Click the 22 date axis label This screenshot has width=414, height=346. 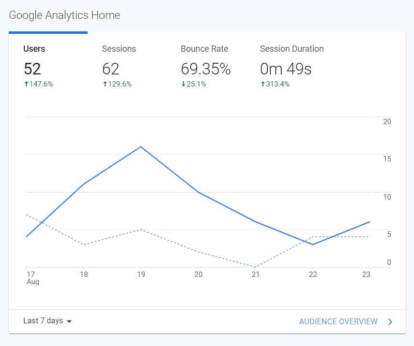point(313,274)
